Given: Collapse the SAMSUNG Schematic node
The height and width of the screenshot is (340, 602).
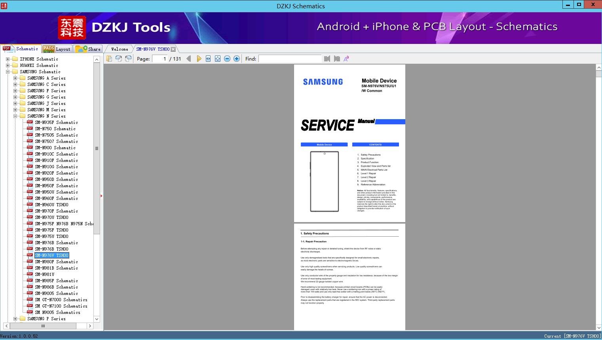Looking at the screenshot, I should (x=8, y=72).
